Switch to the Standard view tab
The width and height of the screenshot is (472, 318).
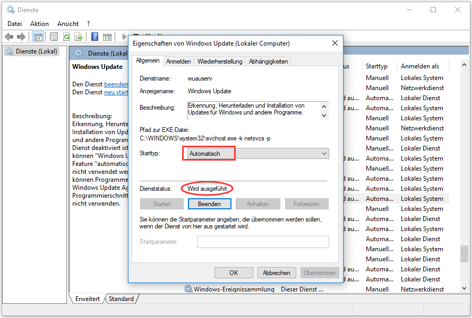tap(121, 299)
